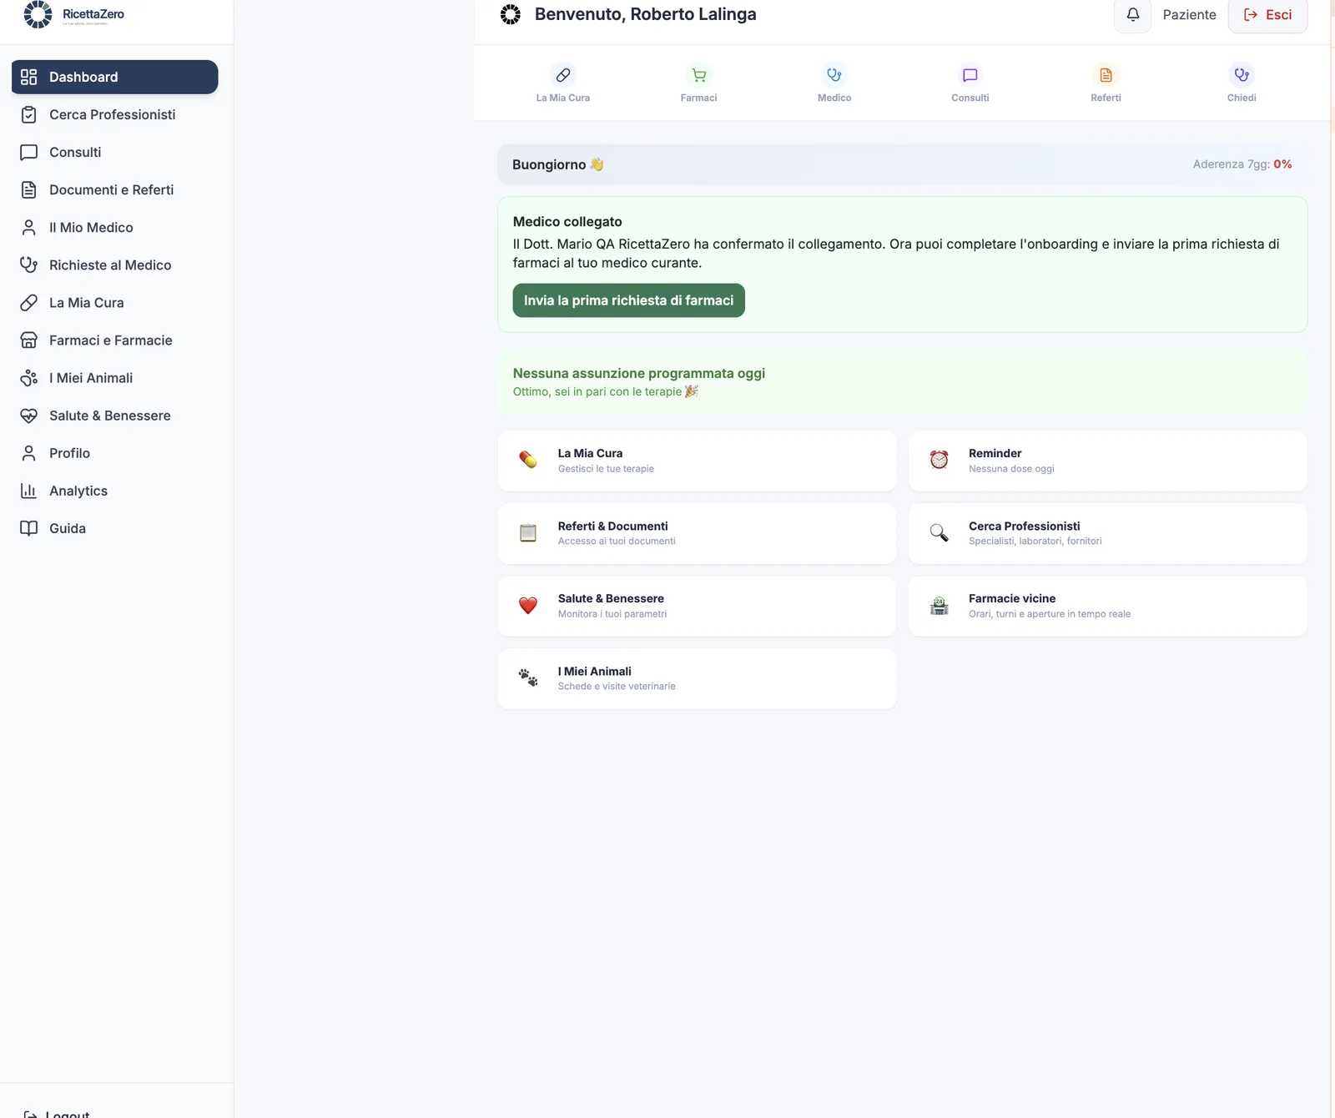Open Profilo in the sidebar
The width and height of the screenshot is (1335, 1118).
115,452
